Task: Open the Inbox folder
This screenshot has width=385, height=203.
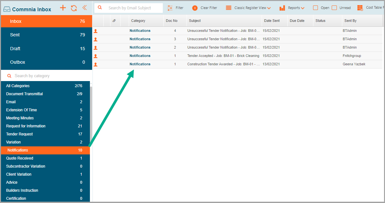Action: [x=47, y=21]
